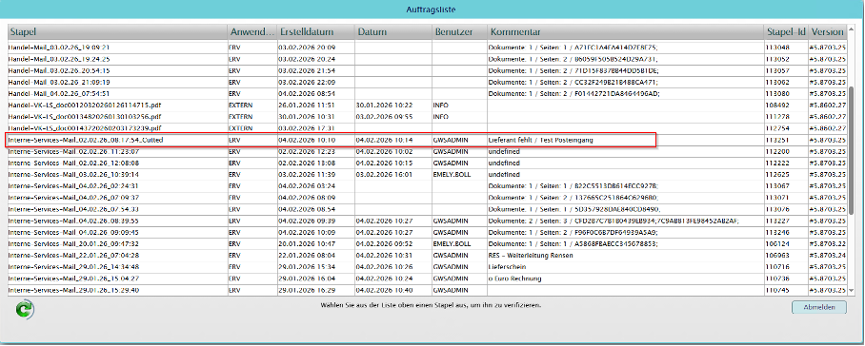Image resolution: width=865 pixels, height=346 pixels.
Task: Sort by the Erstelldatum column header
Action: 315,32
